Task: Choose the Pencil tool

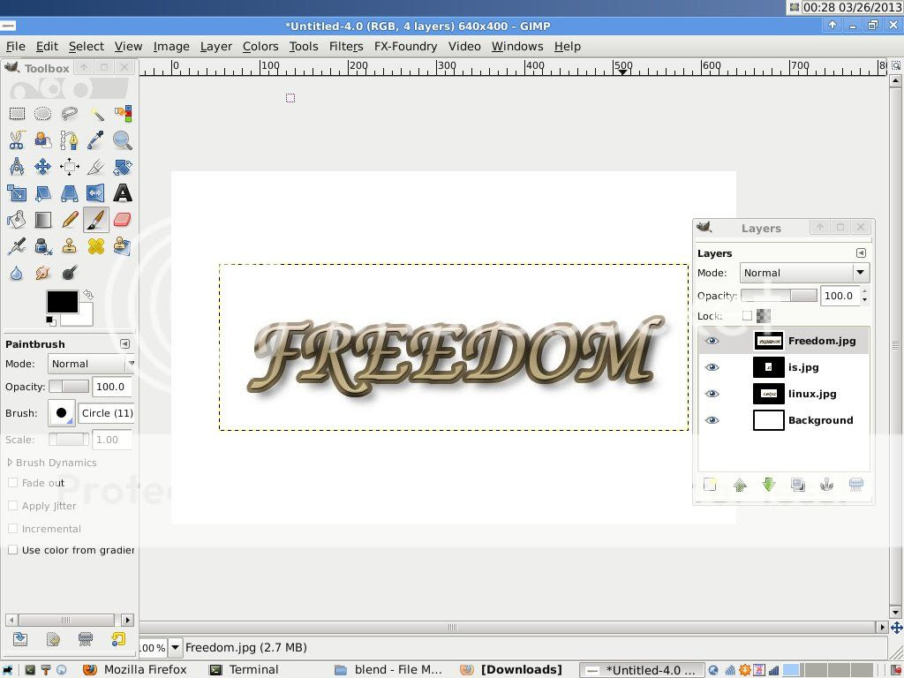Action: tap(70, 220)
